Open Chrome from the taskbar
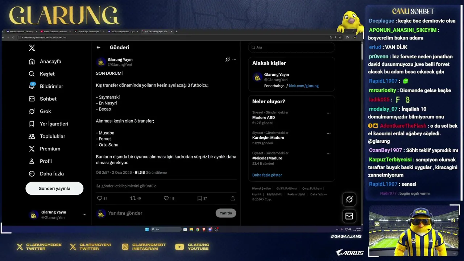Screen dimensions: 464x261 click(x=198, y=229)
